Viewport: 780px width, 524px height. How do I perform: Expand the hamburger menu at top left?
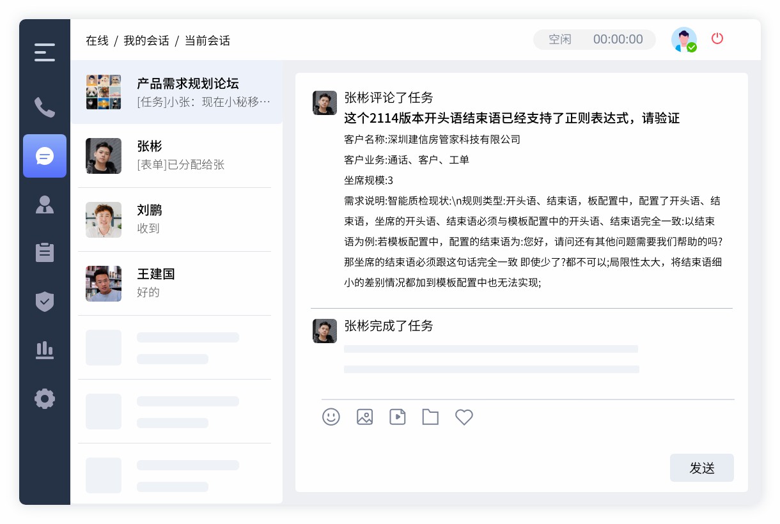(x=45, y=52)
